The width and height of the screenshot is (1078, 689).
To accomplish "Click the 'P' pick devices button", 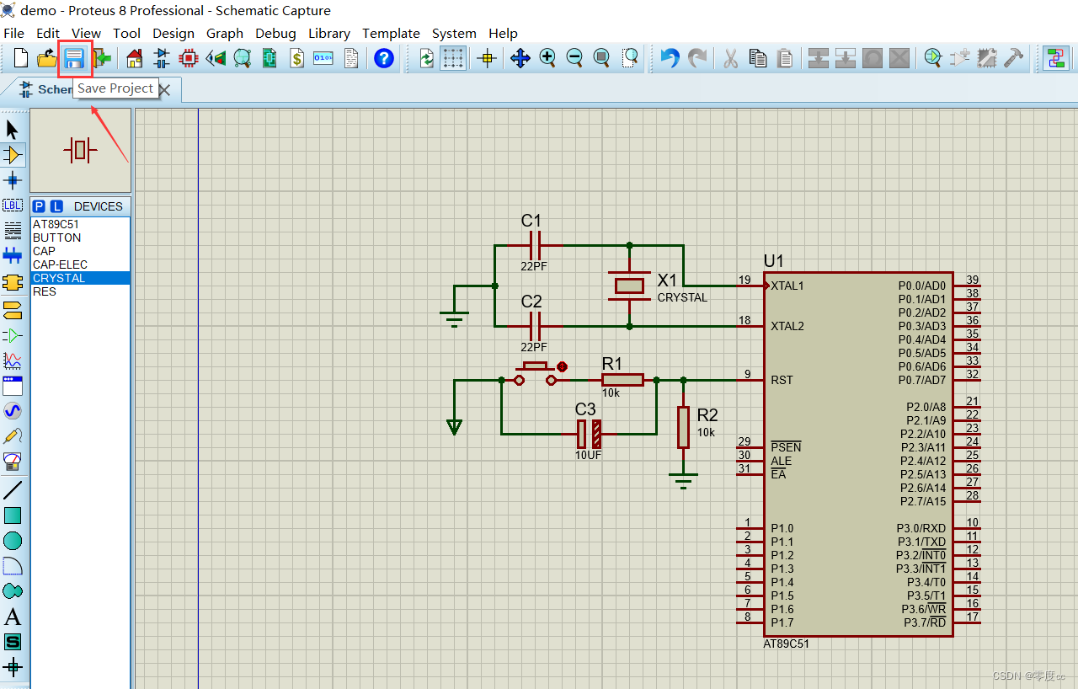I will [40, 206].
